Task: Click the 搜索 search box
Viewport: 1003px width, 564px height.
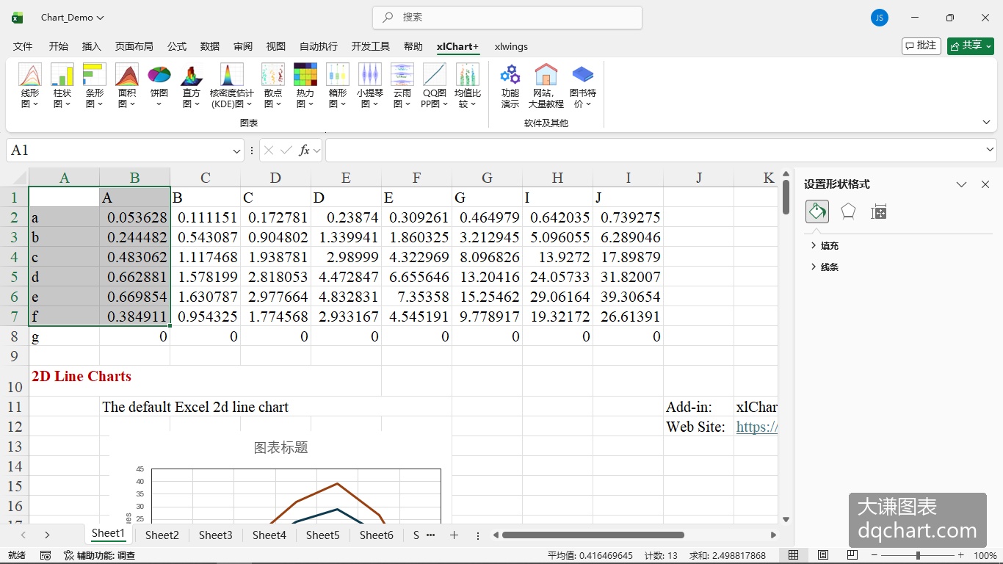Action: [x=507, y=18]
